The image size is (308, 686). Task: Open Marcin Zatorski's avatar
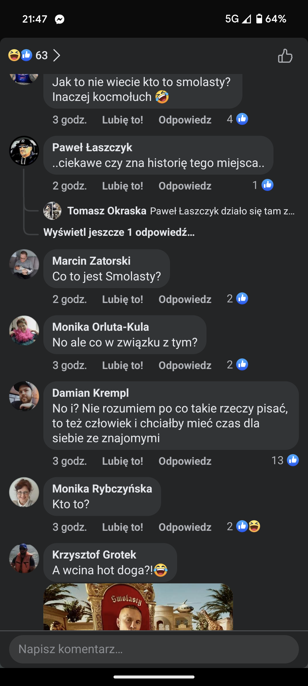click(24, 264)
